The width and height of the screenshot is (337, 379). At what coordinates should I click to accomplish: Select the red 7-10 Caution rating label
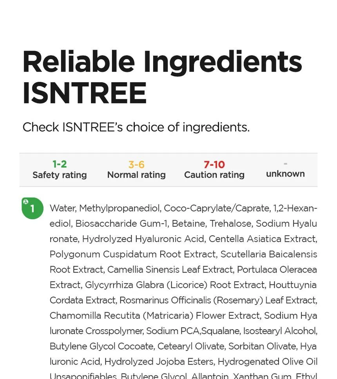pyautogui.click(x=214, y=170)
